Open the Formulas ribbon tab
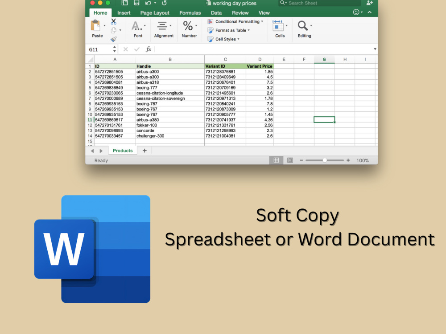 point(190,13)
